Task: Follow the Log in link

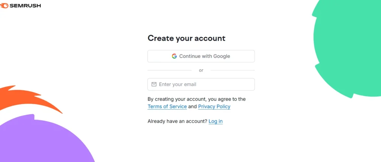Action: pyautogui.click(x=215, y=121)
